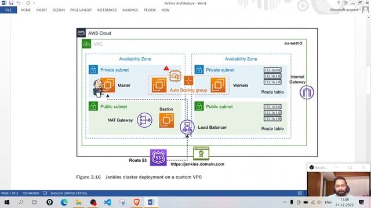Open the Undo history dropdown arrow

coord(23,3)
